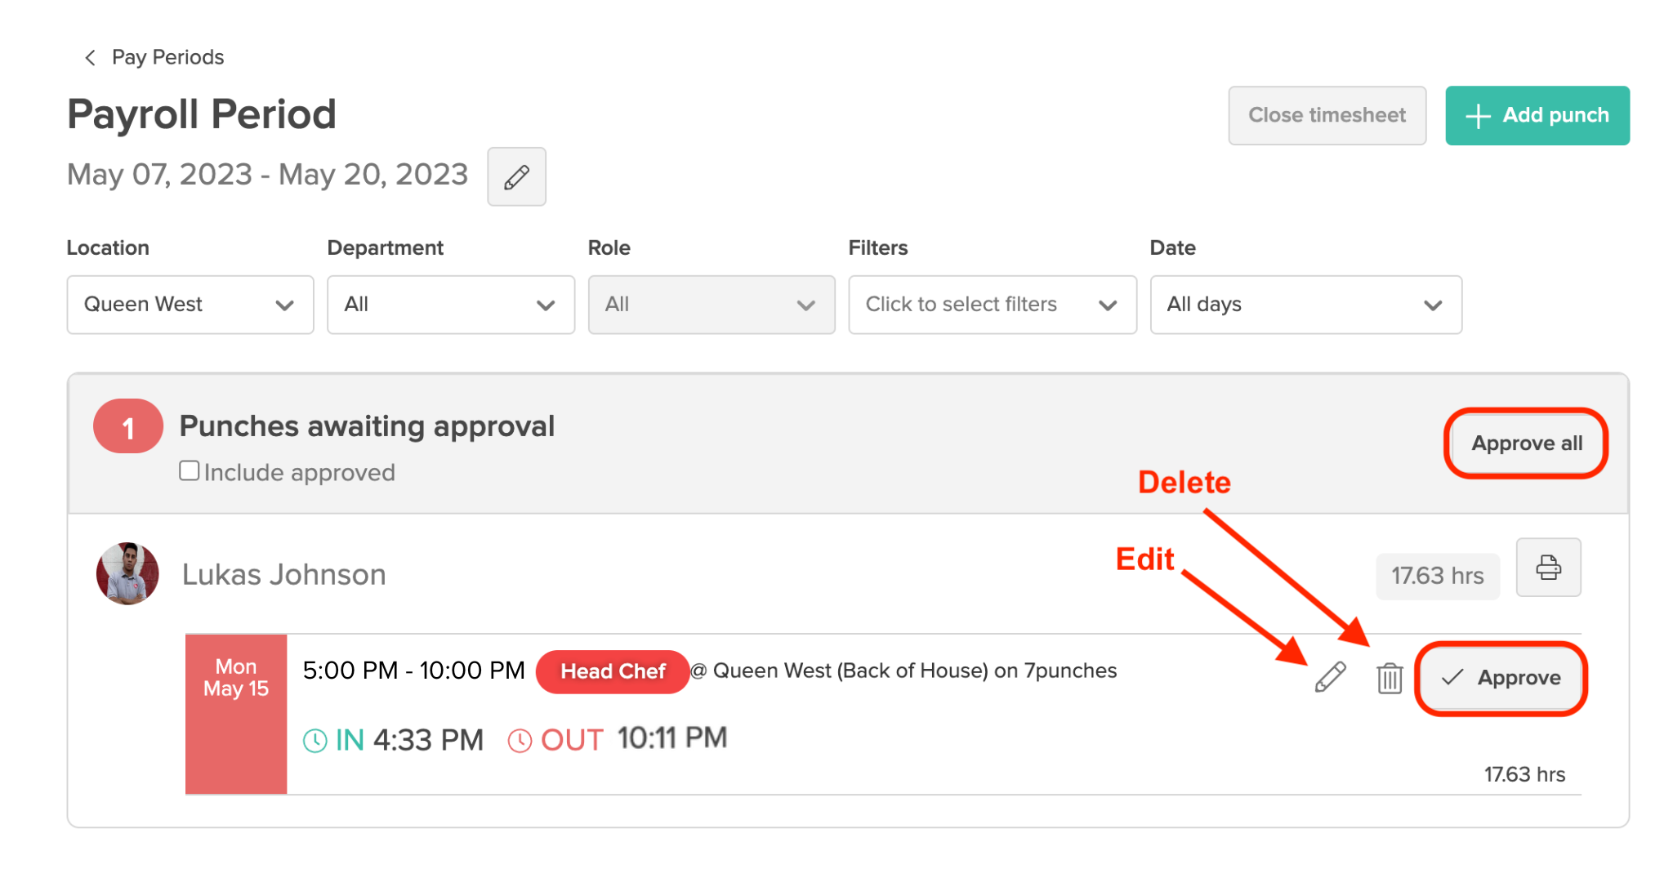1673x869 pixels.
Task: Click the back arrow next to Pay Periods
Action: (89, 56)
